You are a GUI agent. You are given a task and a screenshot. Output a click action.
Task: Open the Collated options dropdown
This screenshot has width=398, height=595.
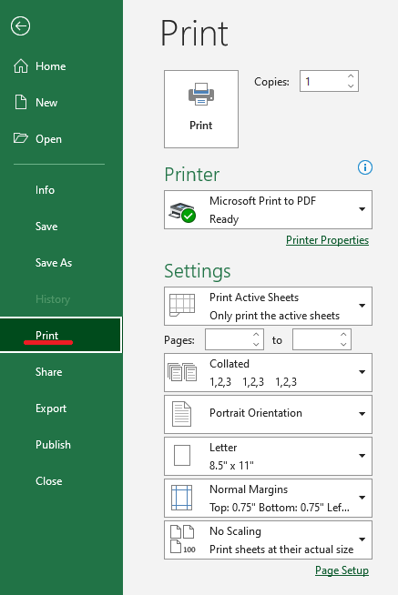click(x=362, y=372)
